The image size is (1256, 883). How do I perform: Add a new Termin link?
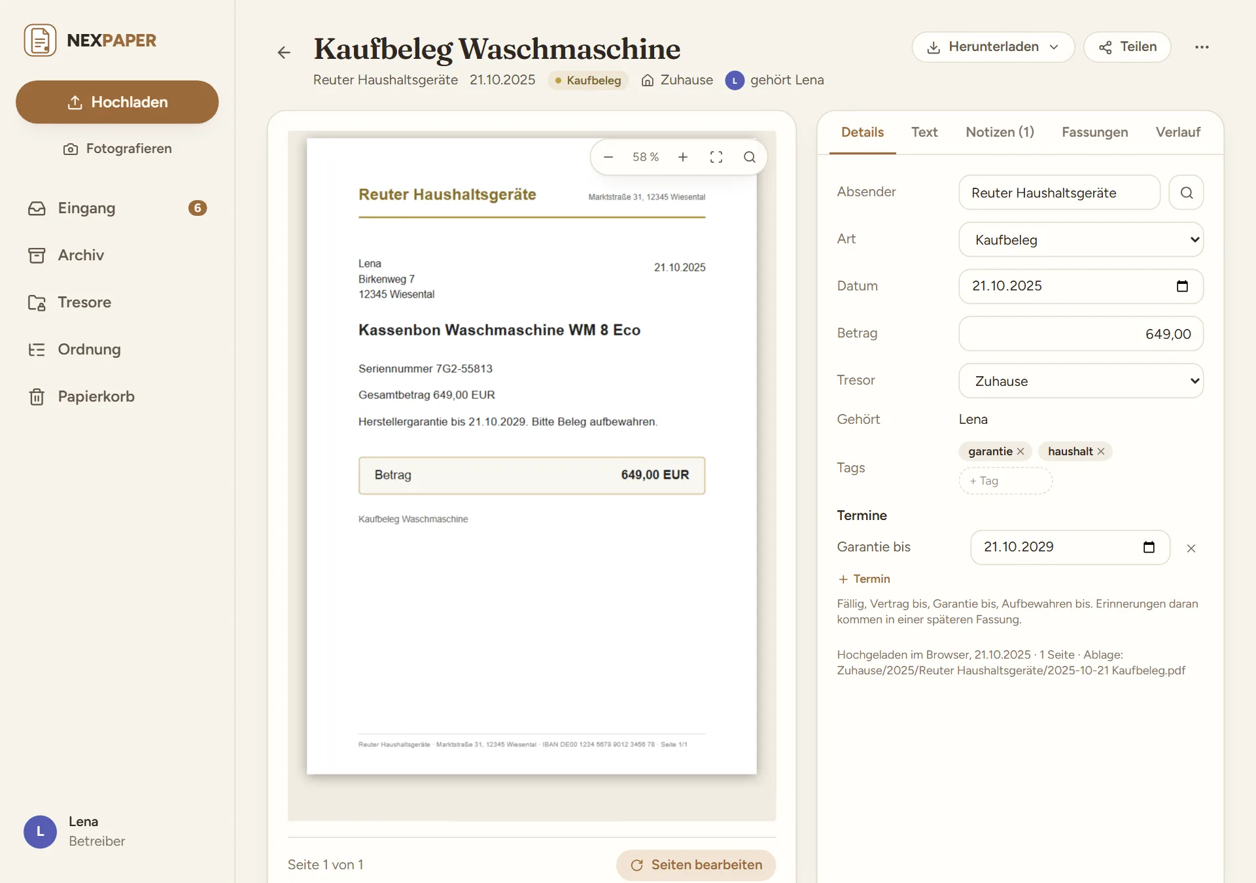(864, 579)
